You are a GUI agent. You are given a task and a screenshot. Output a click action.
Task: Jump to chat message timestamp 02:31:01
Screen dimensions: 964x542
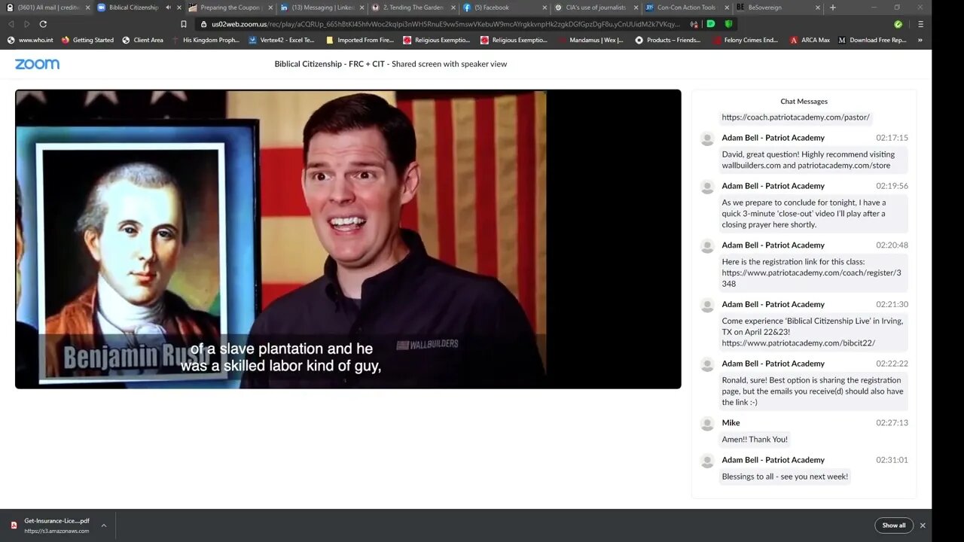(892, 460)
